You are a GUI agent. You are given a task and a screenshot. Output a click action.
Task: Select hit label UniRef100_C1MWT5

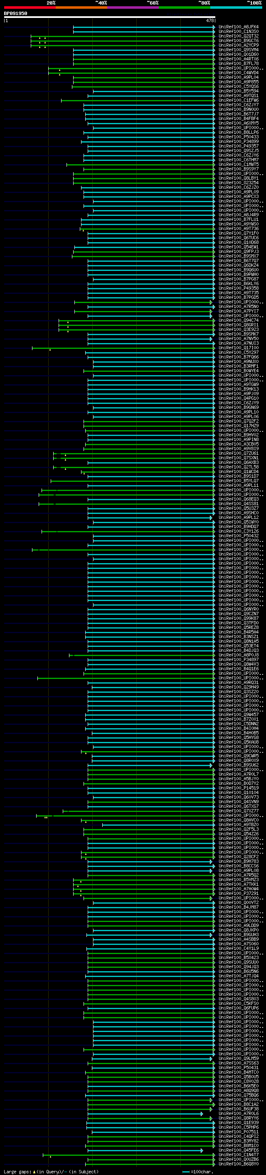(239, 164)
